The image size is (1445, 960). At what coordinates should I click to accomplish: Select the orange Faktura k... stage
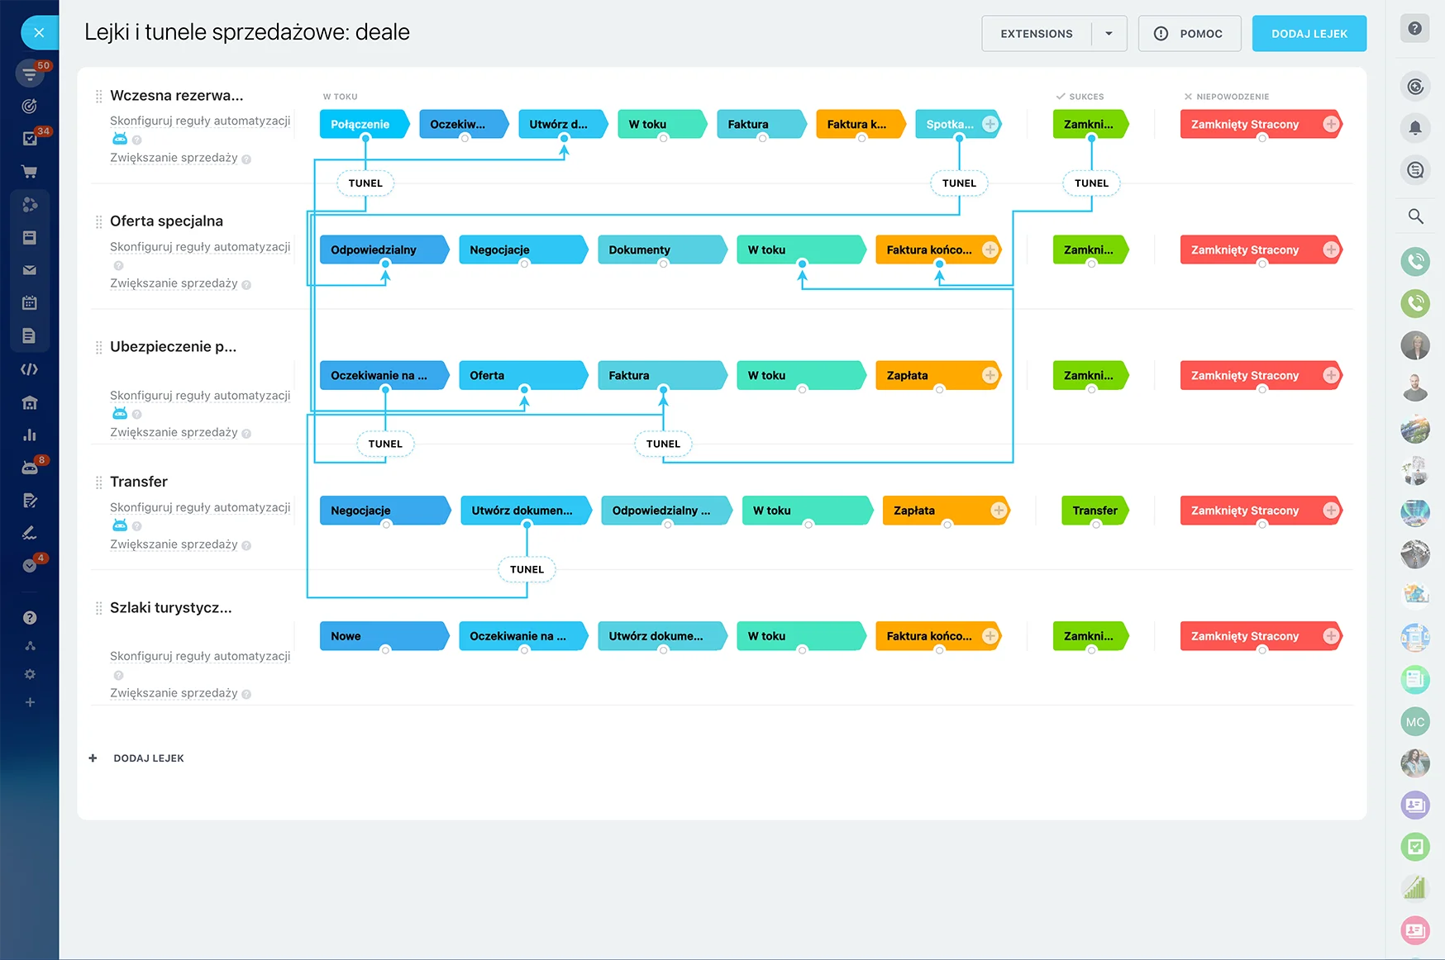[856, 125]
